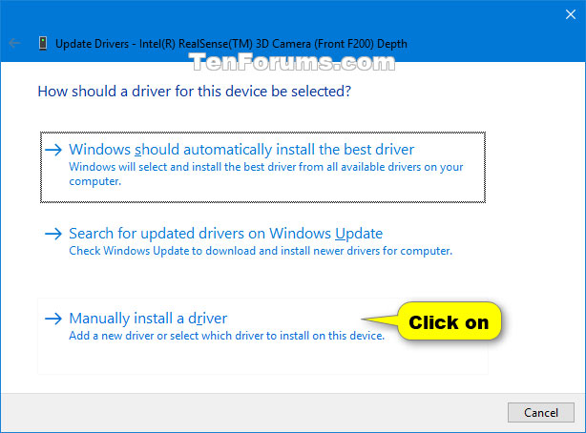Viewport: 586px width, 433px height.
Task: Choose Windows should automatically install the best driver
Action: click(x=262, y=167)
